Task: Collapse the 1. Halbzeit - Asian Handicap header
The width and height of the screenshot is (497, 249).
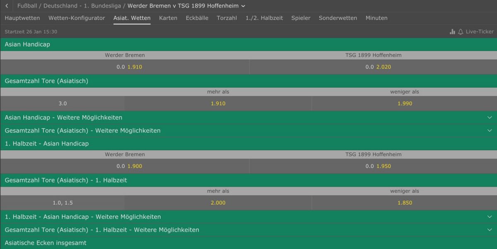Action: tap(248, 144)
